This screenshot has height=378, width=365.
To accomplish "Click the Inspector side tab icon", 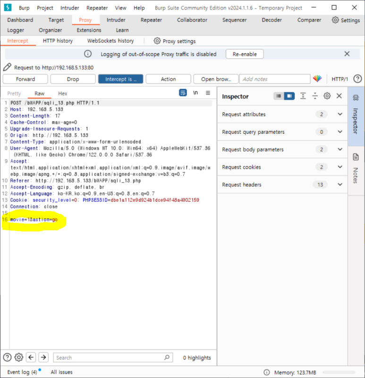I will 356,98.
